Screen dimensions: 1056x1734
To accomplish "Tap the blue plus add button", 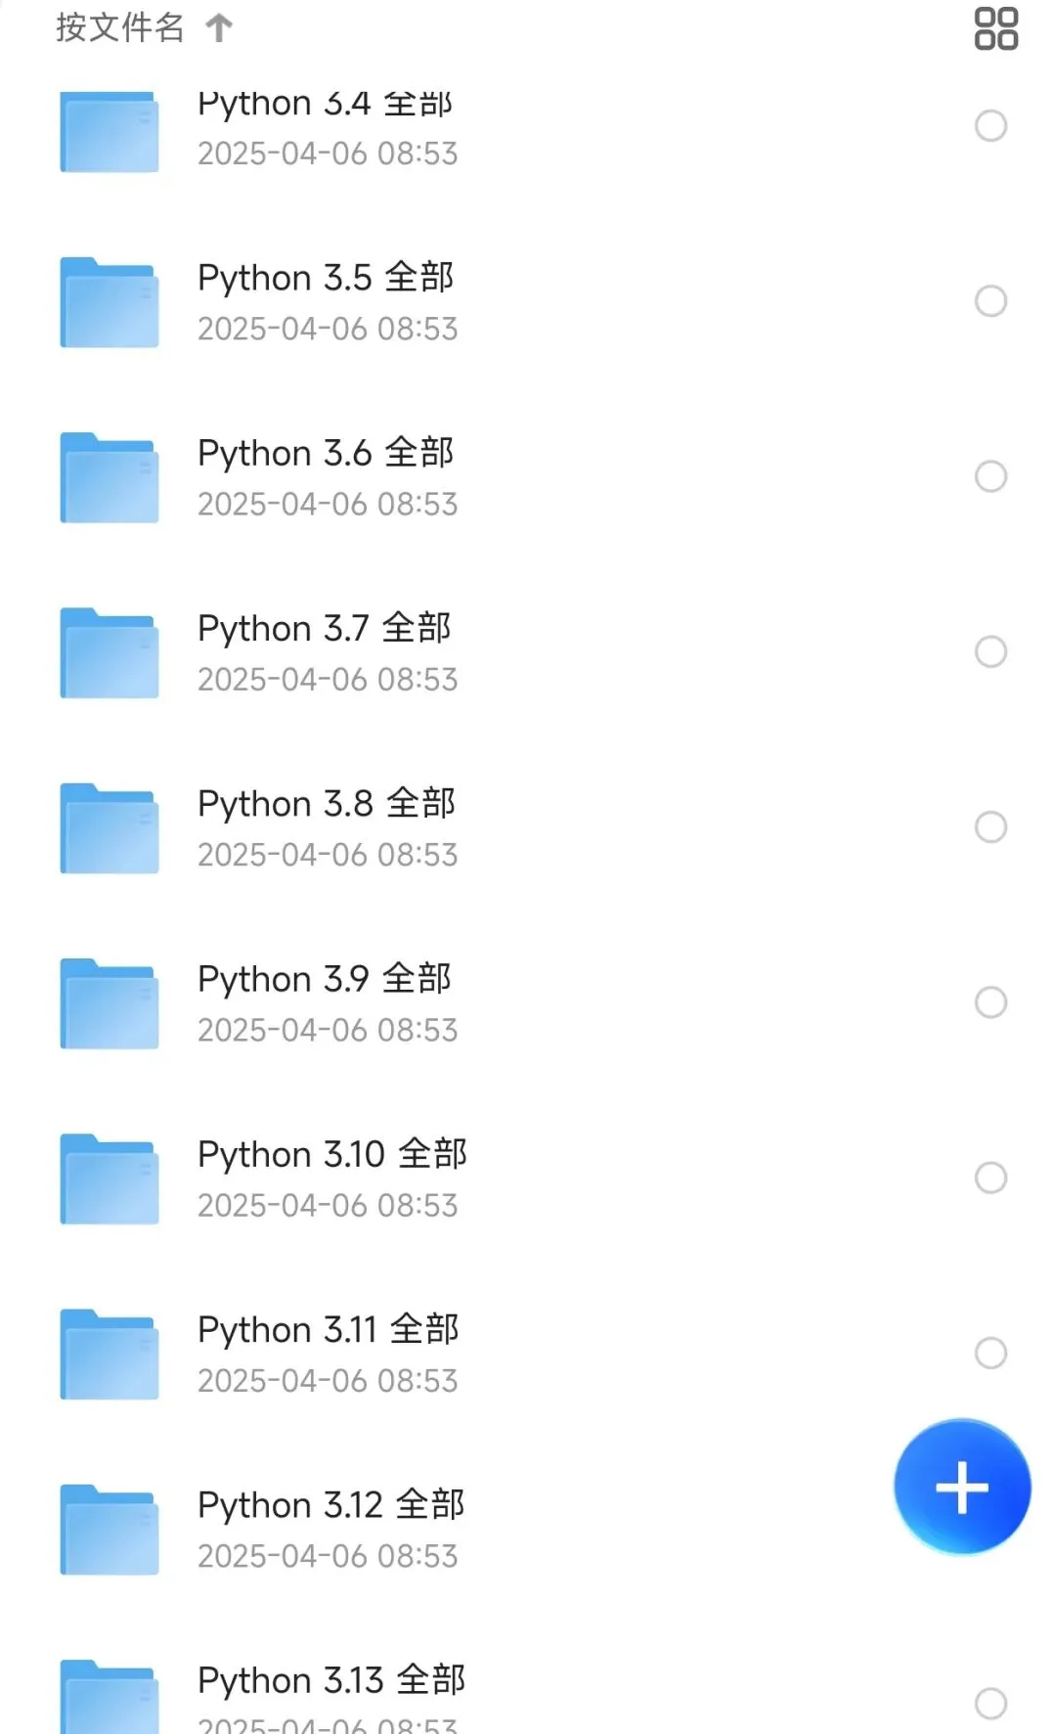I will 962,1487.
